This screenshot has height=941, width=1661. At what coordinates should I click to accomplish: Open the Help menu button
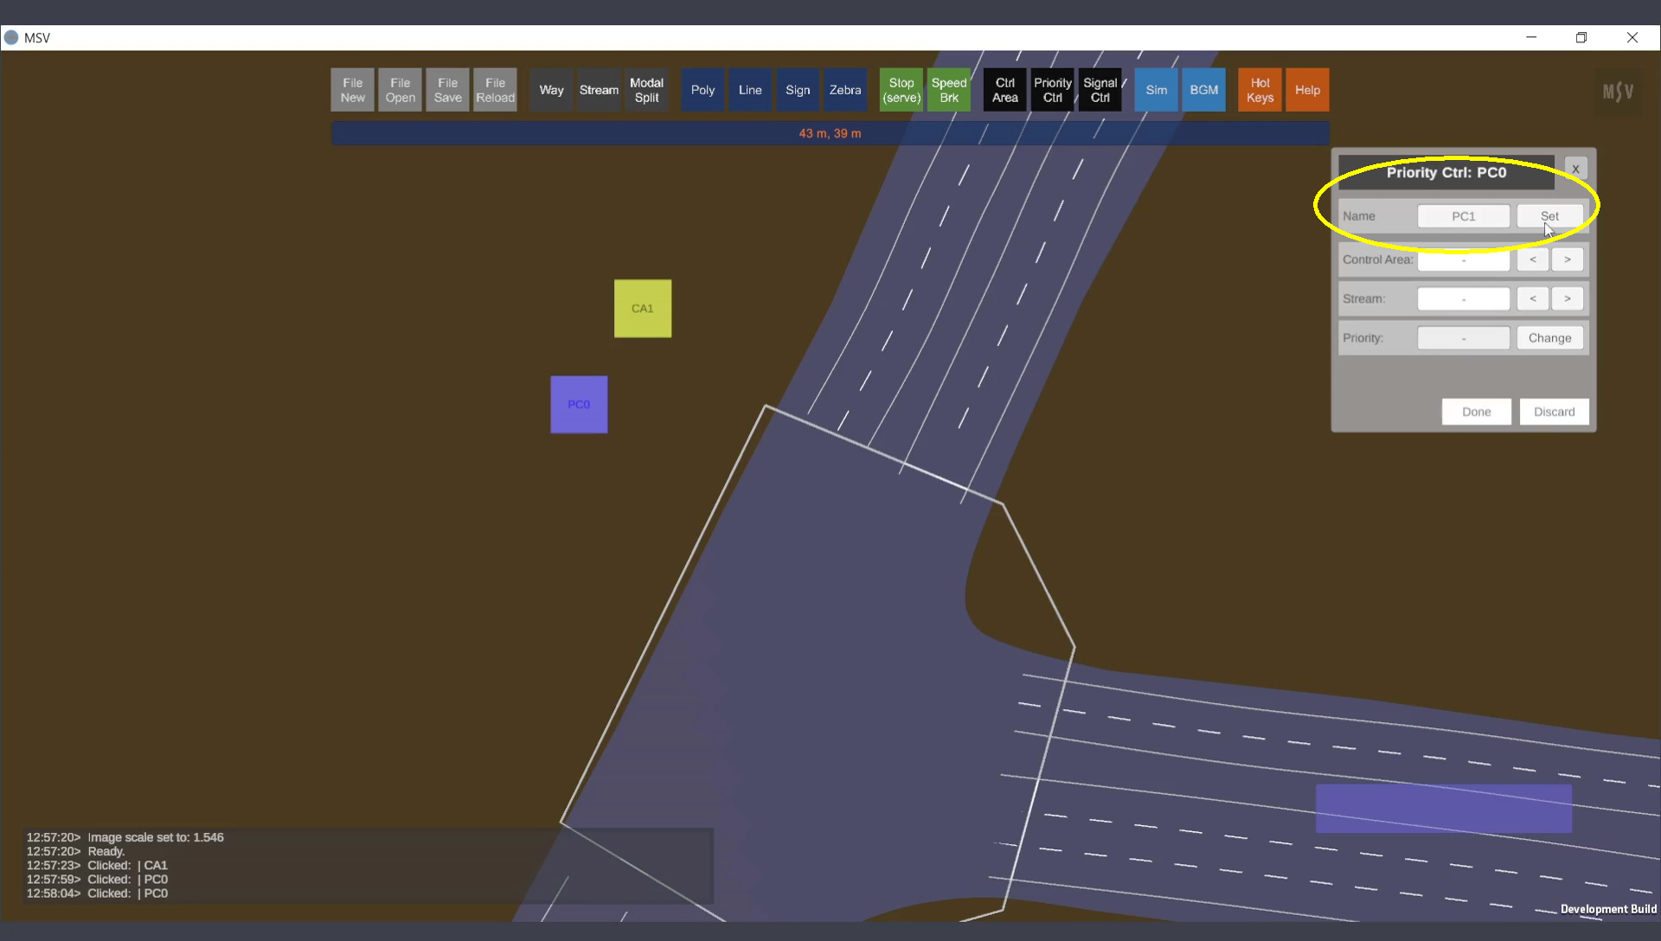pos(1307,90)
